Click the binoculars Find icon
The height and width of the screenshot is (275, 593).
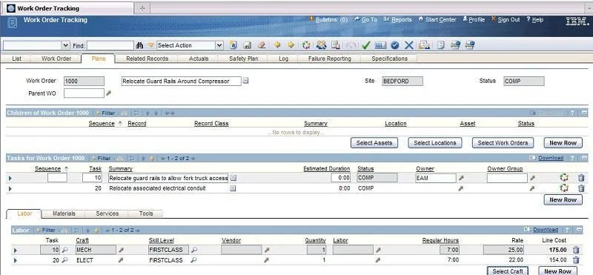click(x=139, y=45)
